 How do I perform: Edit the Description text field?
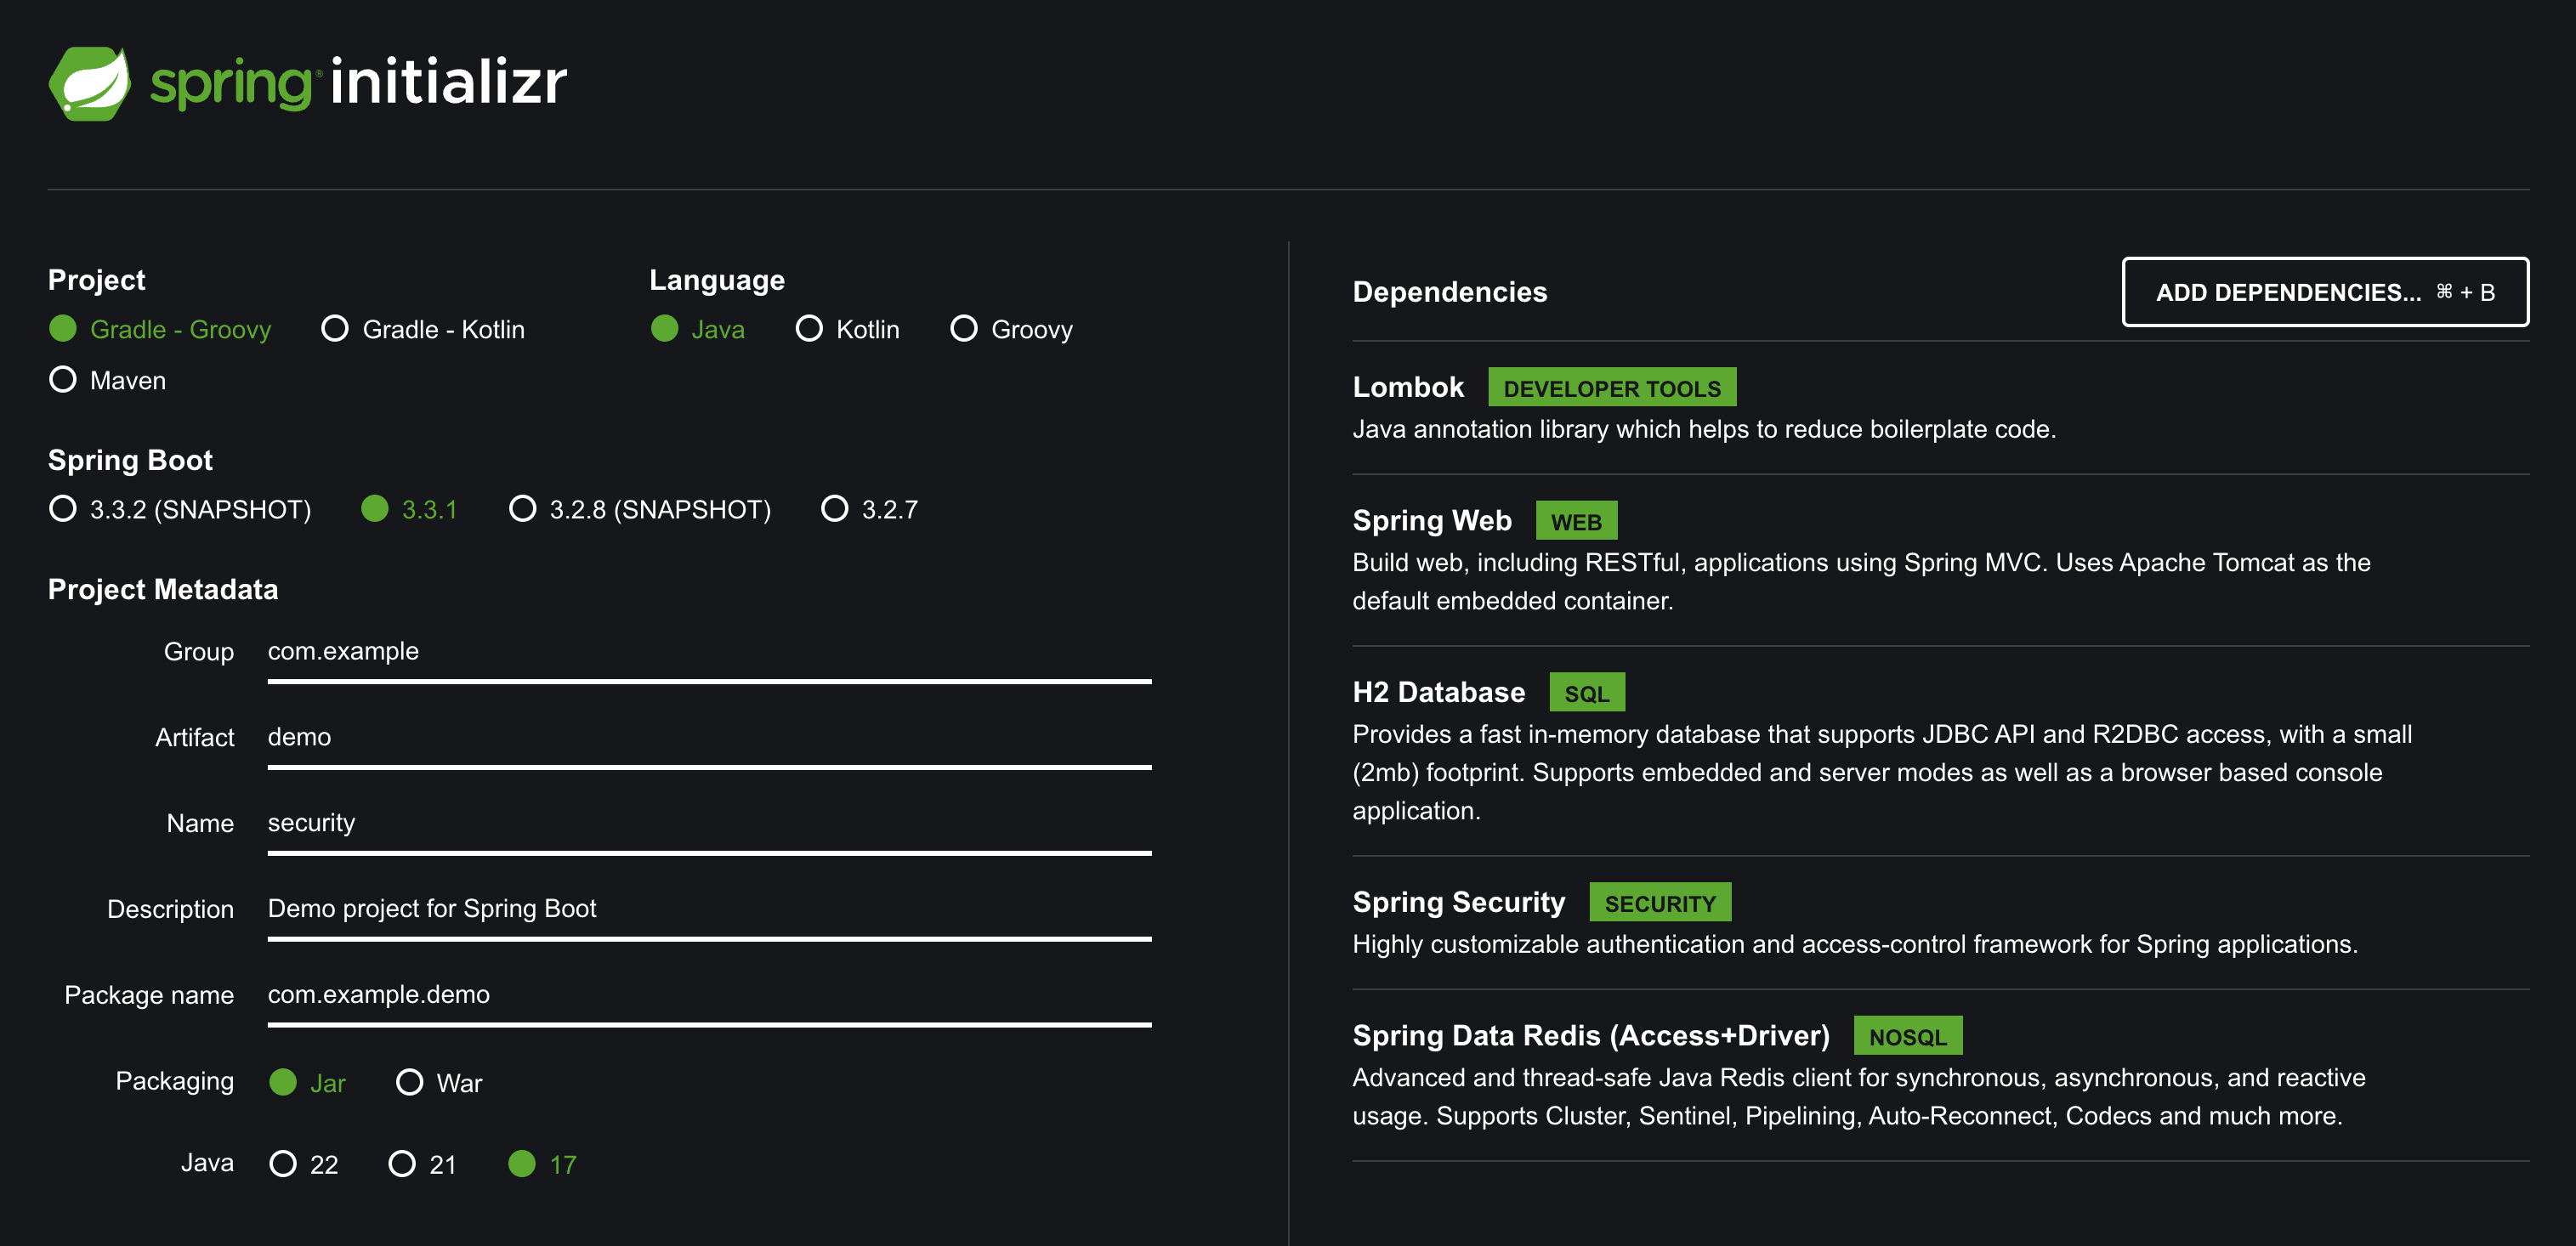click(708, 909)
